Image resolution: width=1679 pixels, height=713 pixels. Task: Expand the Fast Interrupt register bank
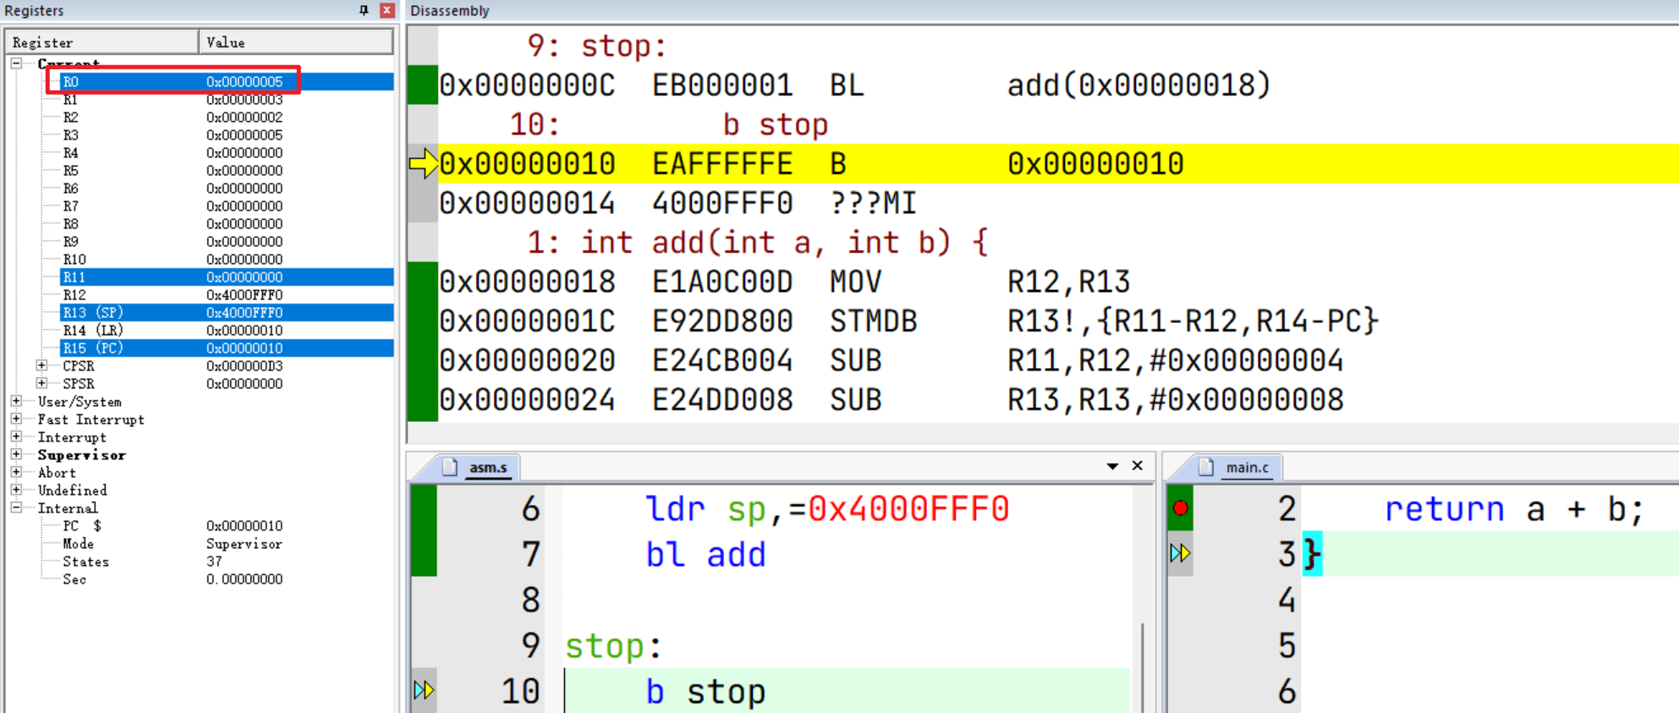(x=16, y=419)
